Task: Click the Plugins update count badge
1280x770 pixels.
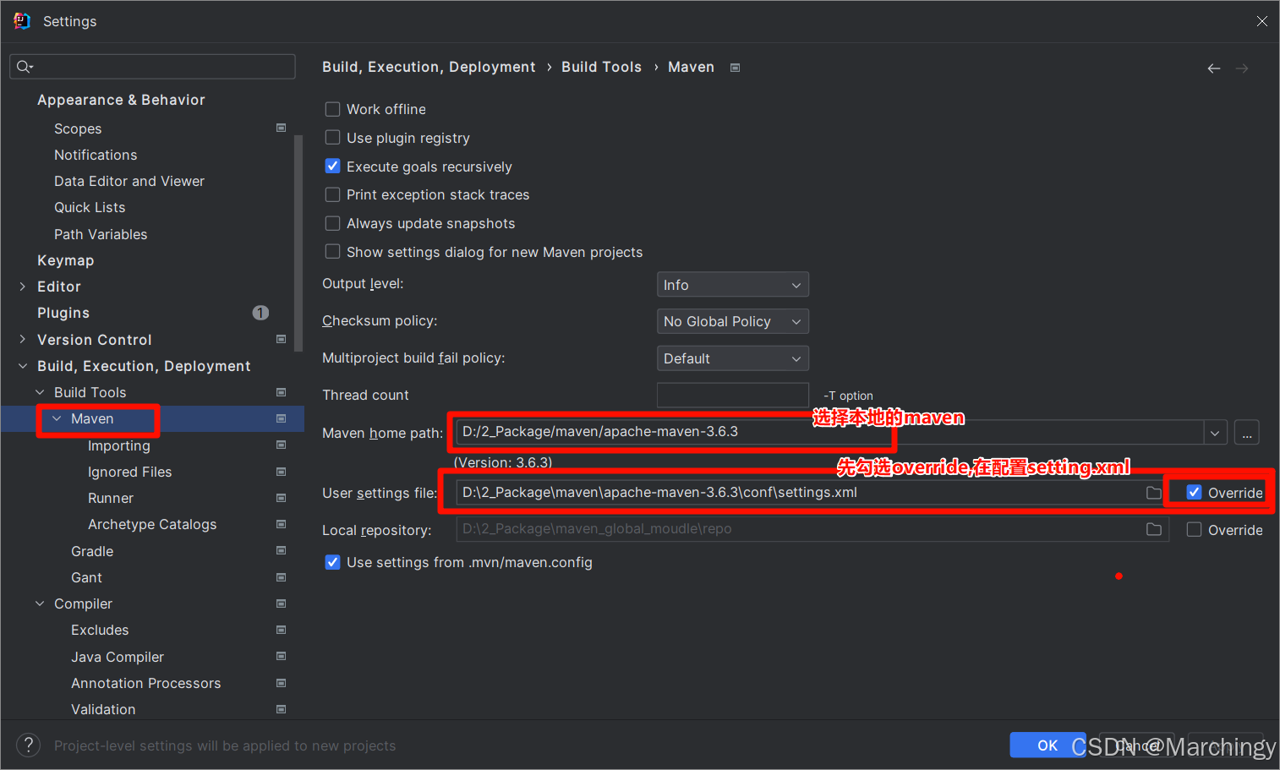Action: coord(260,313)
